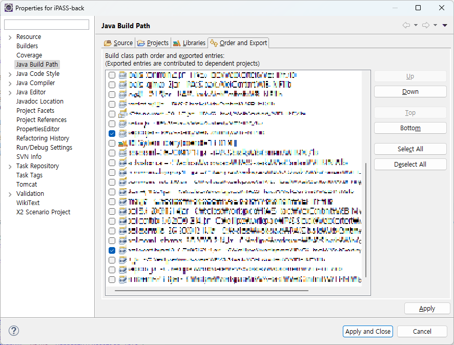Select the Order and Export tab

click(239, 43)
